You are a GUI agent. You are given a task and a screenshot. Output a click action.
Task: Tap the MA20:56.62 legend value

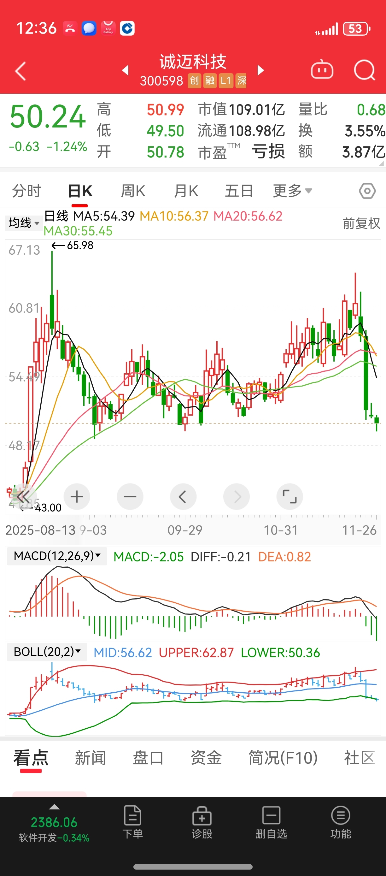pos(248,216)
